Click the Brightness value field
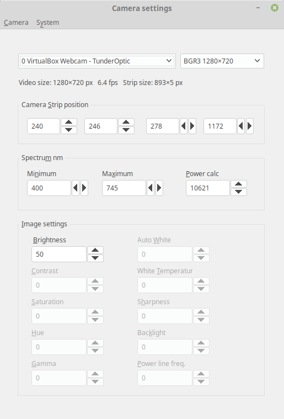 point(59,254)
